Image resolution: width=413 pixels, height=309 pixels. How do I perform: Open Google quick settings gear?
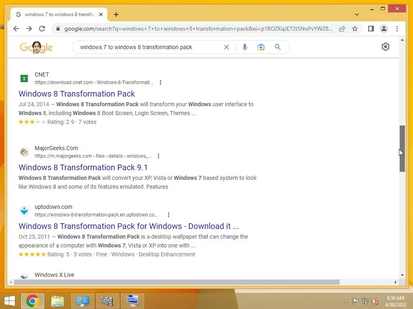[385, 47]
